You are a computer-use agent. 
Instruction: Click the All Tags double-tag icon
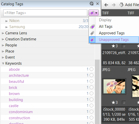point(92,27)
